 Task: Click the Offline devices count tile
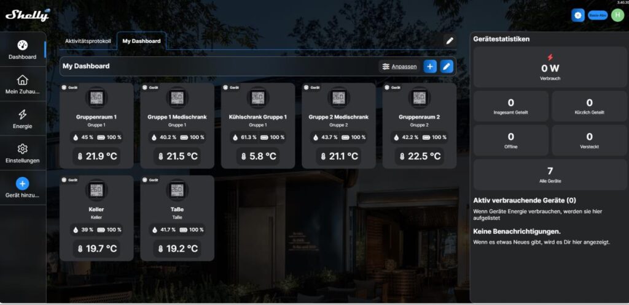tap(510, 141)
